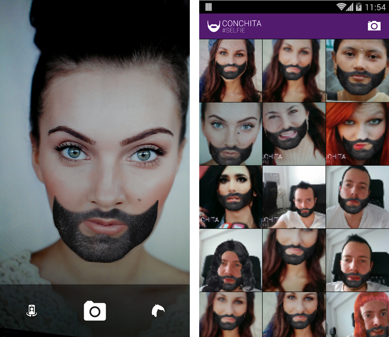Open the bright orange-haired woman selfie
The width and height of the screenshot is (389, 337).
pos(357,134)
